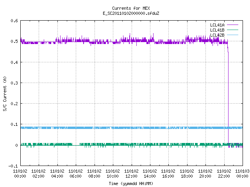Image resolution: width=250 pixels, height=187 pixels.
Task: Click the x-axis tick '110102 22:00'
Action: (x=224, y=174)
